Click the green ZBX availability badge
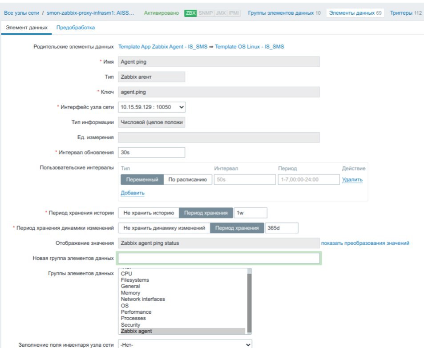 (190, 13)
